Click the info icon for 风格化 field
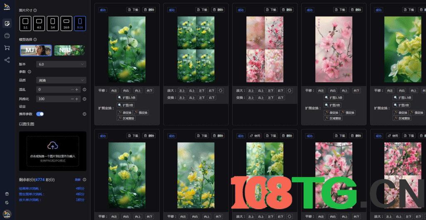The width and height of the screenshot is (426, 220). click(x=84, y=99)
